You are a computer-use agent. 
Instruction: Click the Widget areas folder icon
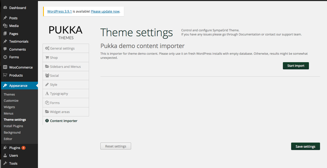click(x=47, y=112)
